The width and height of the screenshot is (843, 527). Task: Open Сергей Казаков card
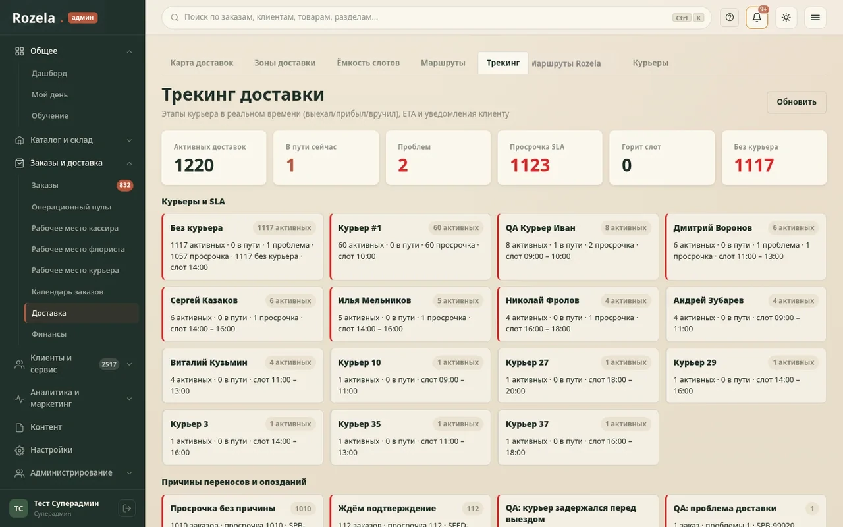click(242, 314)
